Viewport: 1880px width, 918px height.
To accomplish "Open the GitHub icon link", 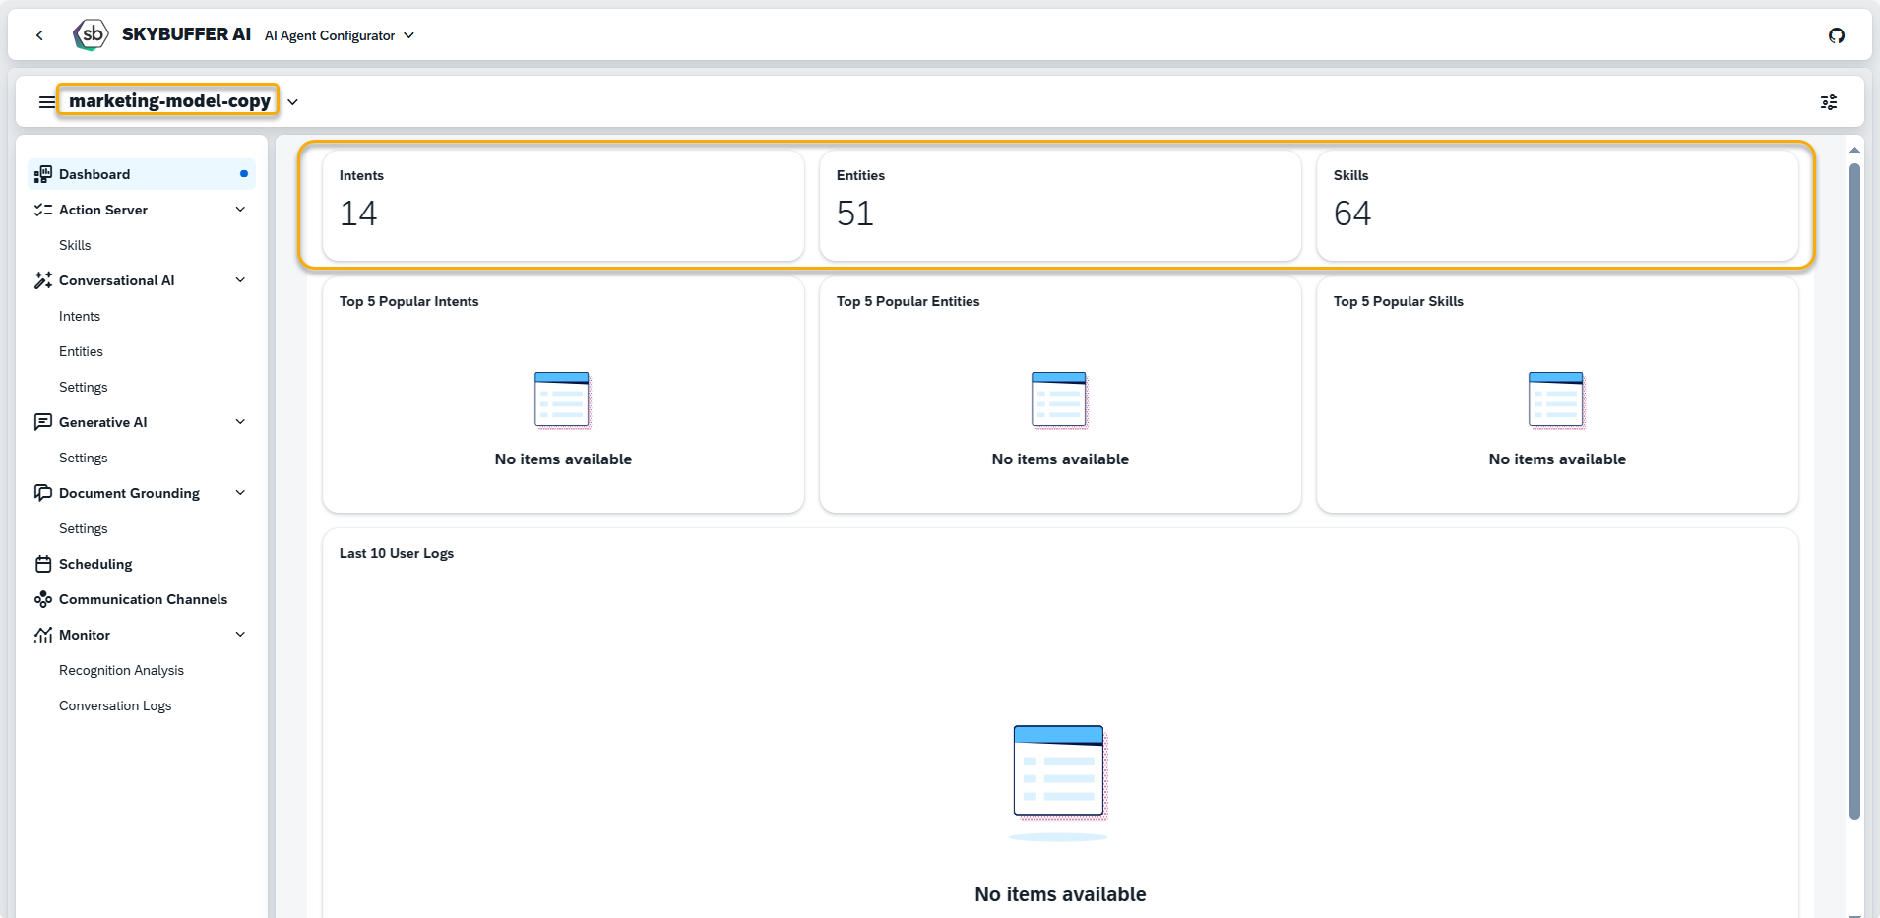I will [1837, 35].
